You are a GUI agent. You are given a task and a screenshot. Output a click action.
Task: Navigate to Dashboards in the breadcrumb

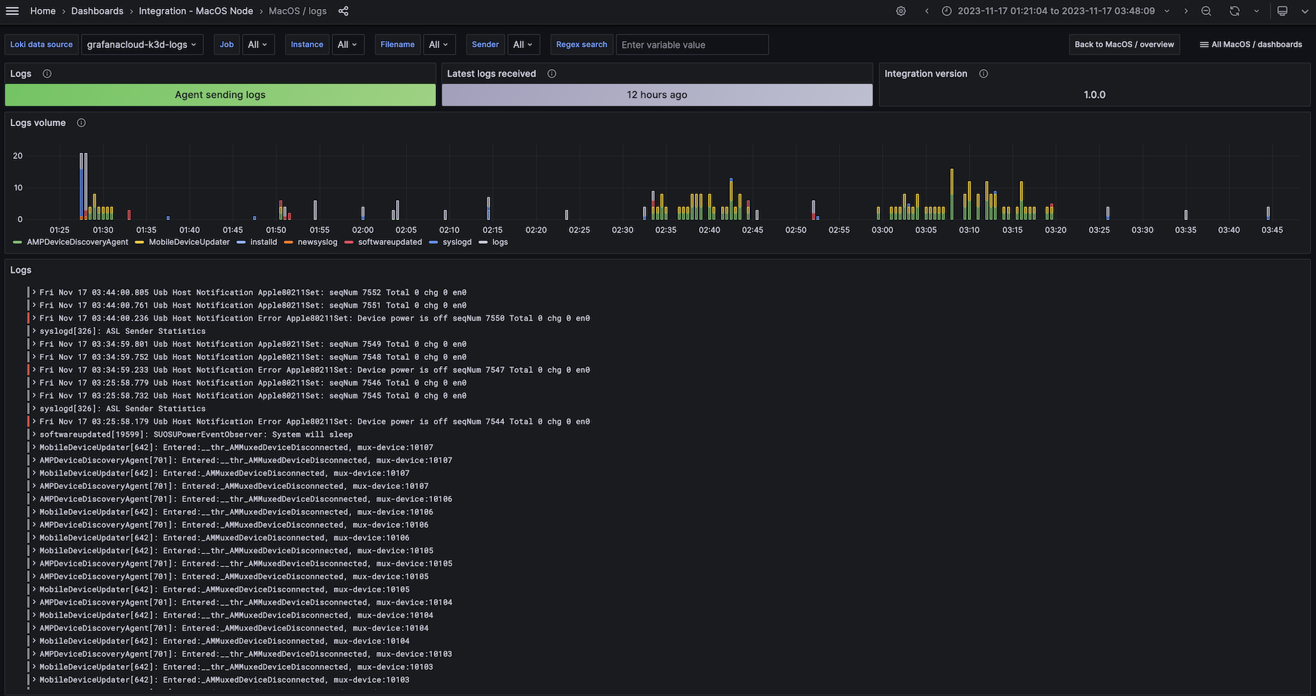point(97,11)
